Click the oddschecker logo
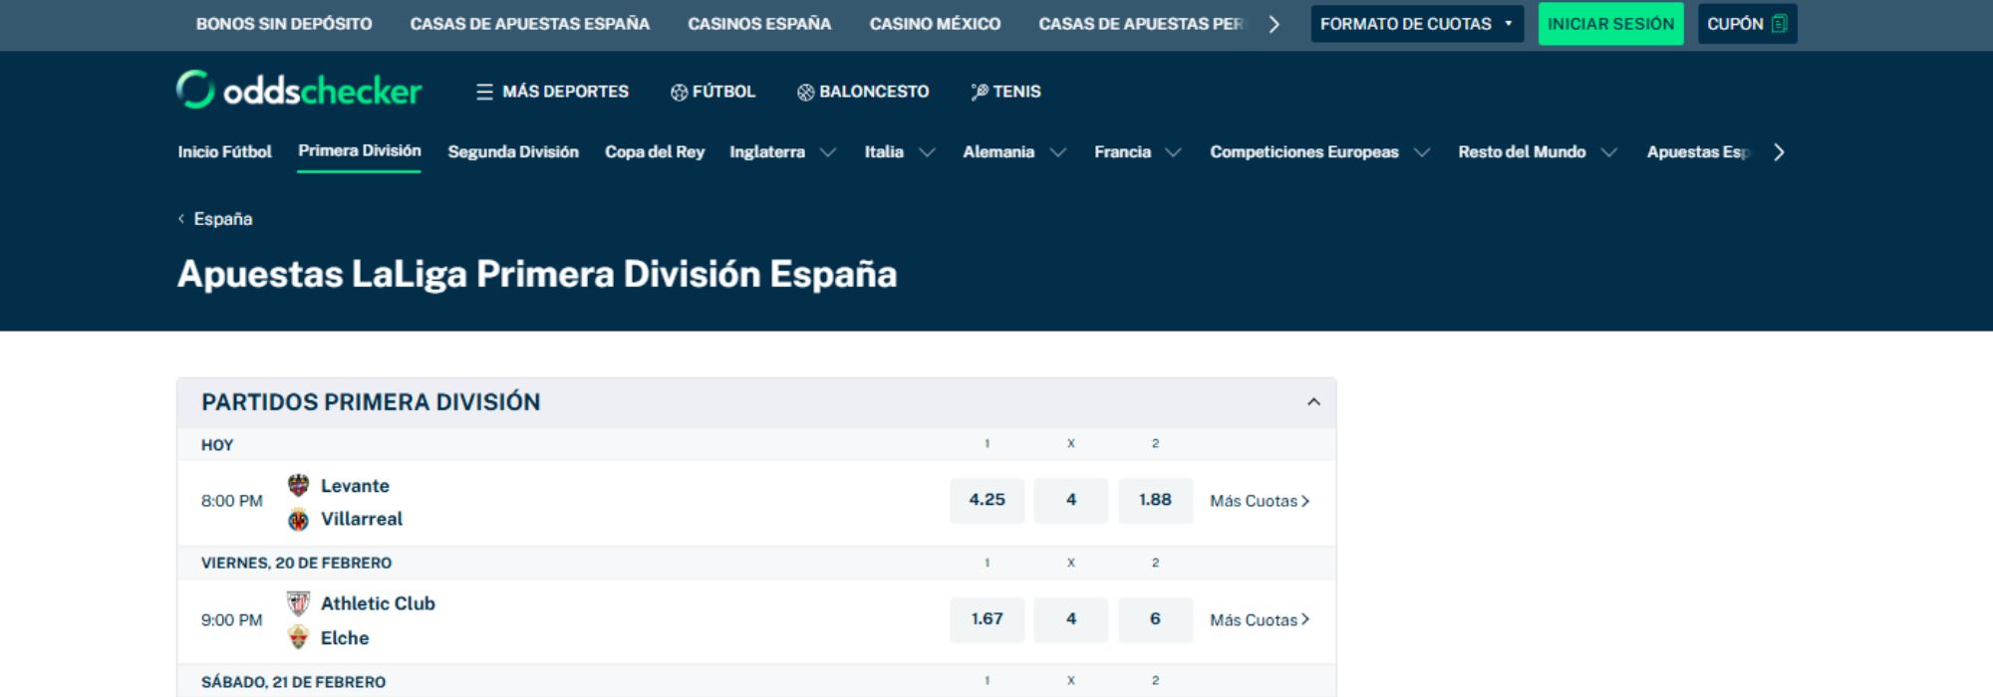Screen dimensions: 1993x697 299,90
